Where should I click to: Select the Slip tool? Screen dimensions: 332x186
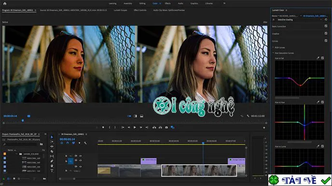point(52,156)
